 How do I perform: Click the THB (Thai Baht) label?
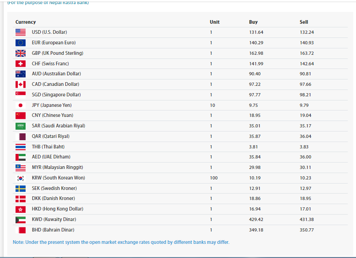48,147
